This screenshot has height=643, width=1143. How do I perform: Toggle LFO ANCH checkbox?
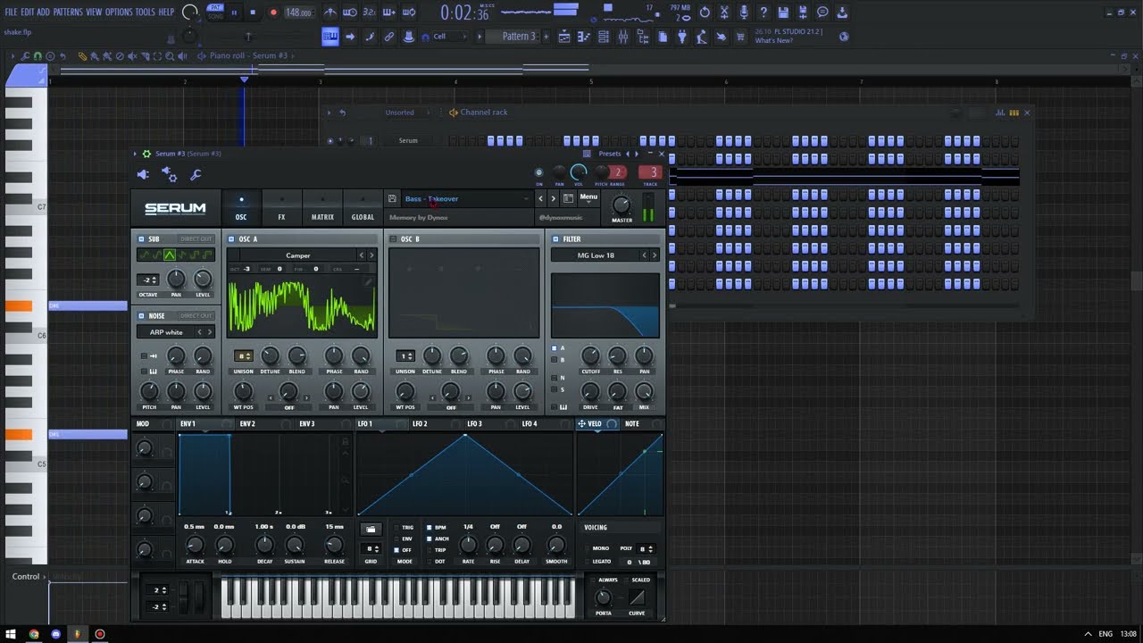[430, 539]
